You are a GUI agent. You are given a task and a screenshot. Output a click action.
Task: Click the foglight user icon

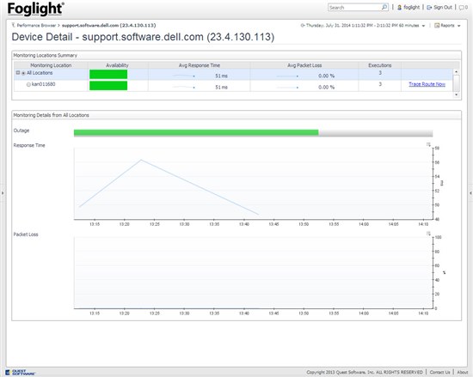(400, 7)
